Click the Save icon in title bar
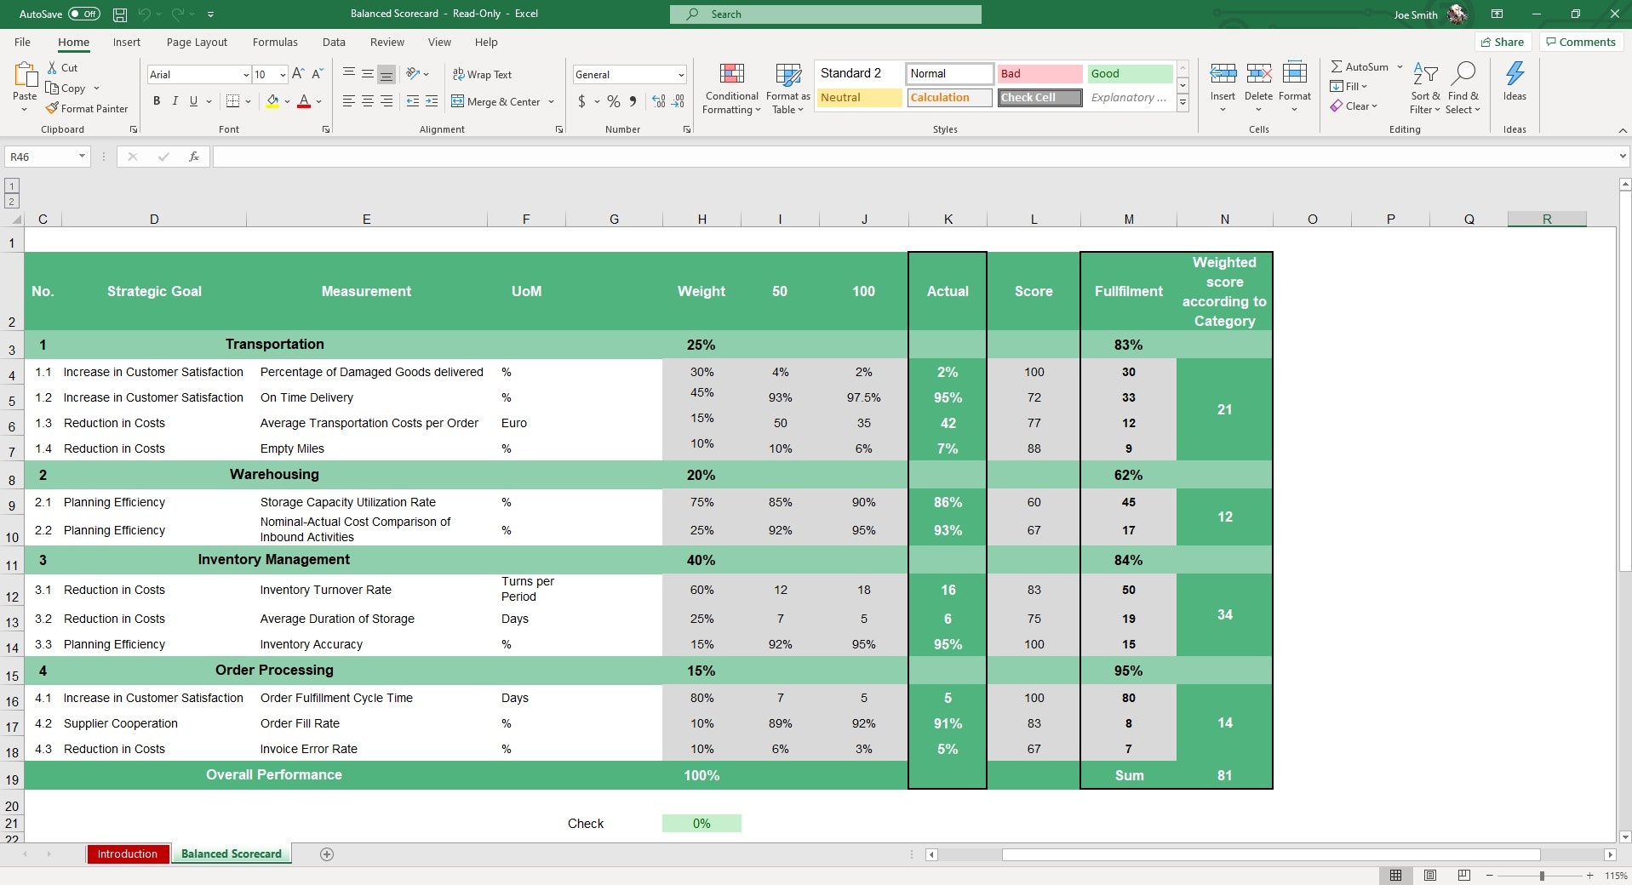 [x=120, y=14]
